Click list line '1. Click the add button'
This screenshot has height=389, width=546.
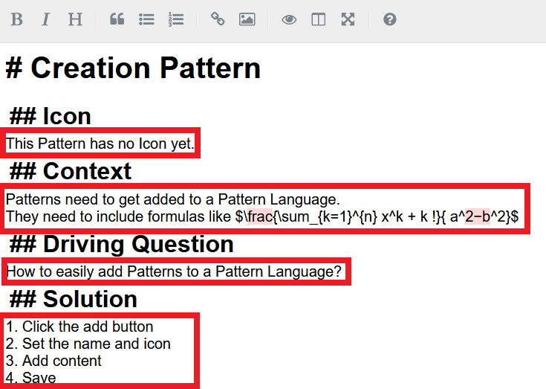pyautogui.click(x=79, y=327)
